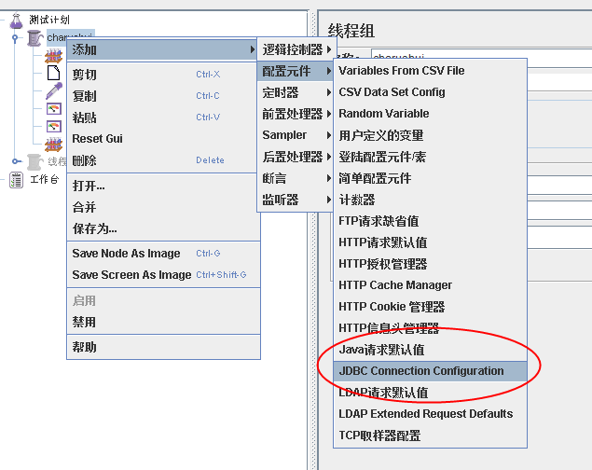592x470 pixels.
Task: Click the workbench clipboard icon
Action: 17,180
